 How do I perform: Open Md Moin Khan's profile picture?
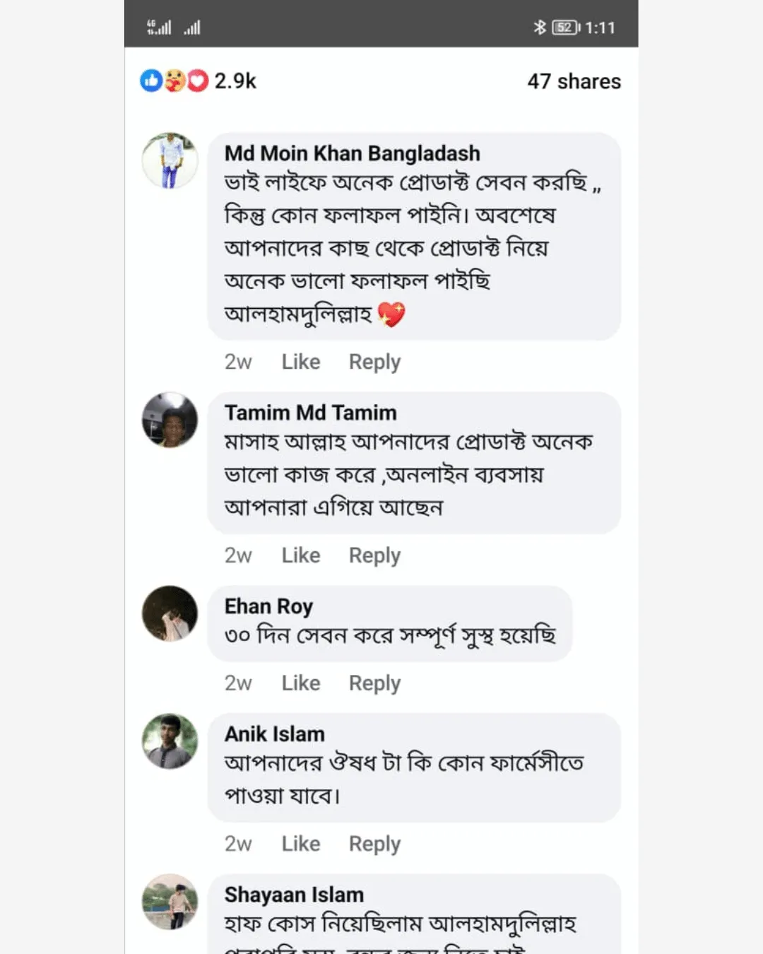[170, 160]
